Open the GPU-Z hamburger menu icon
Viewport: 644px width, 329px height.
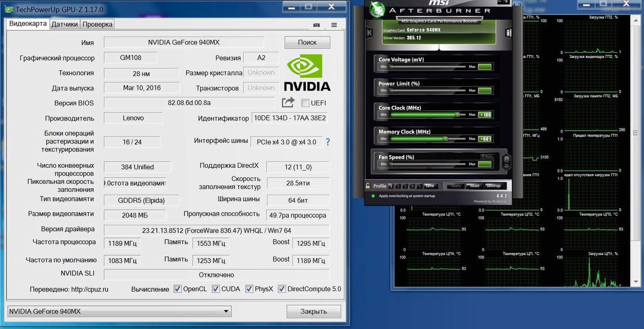click(334, 25)
